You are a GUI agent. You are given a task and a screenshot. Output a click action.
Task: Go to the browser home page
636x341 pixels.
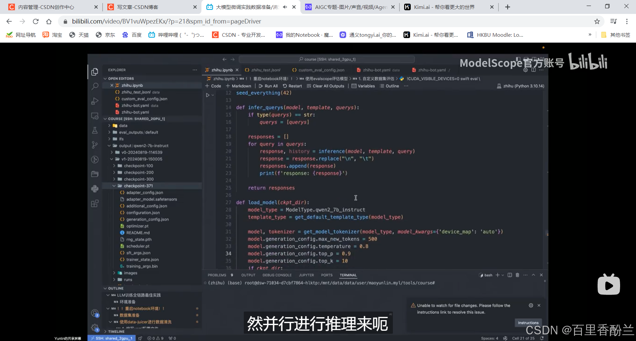click(49, 22)
